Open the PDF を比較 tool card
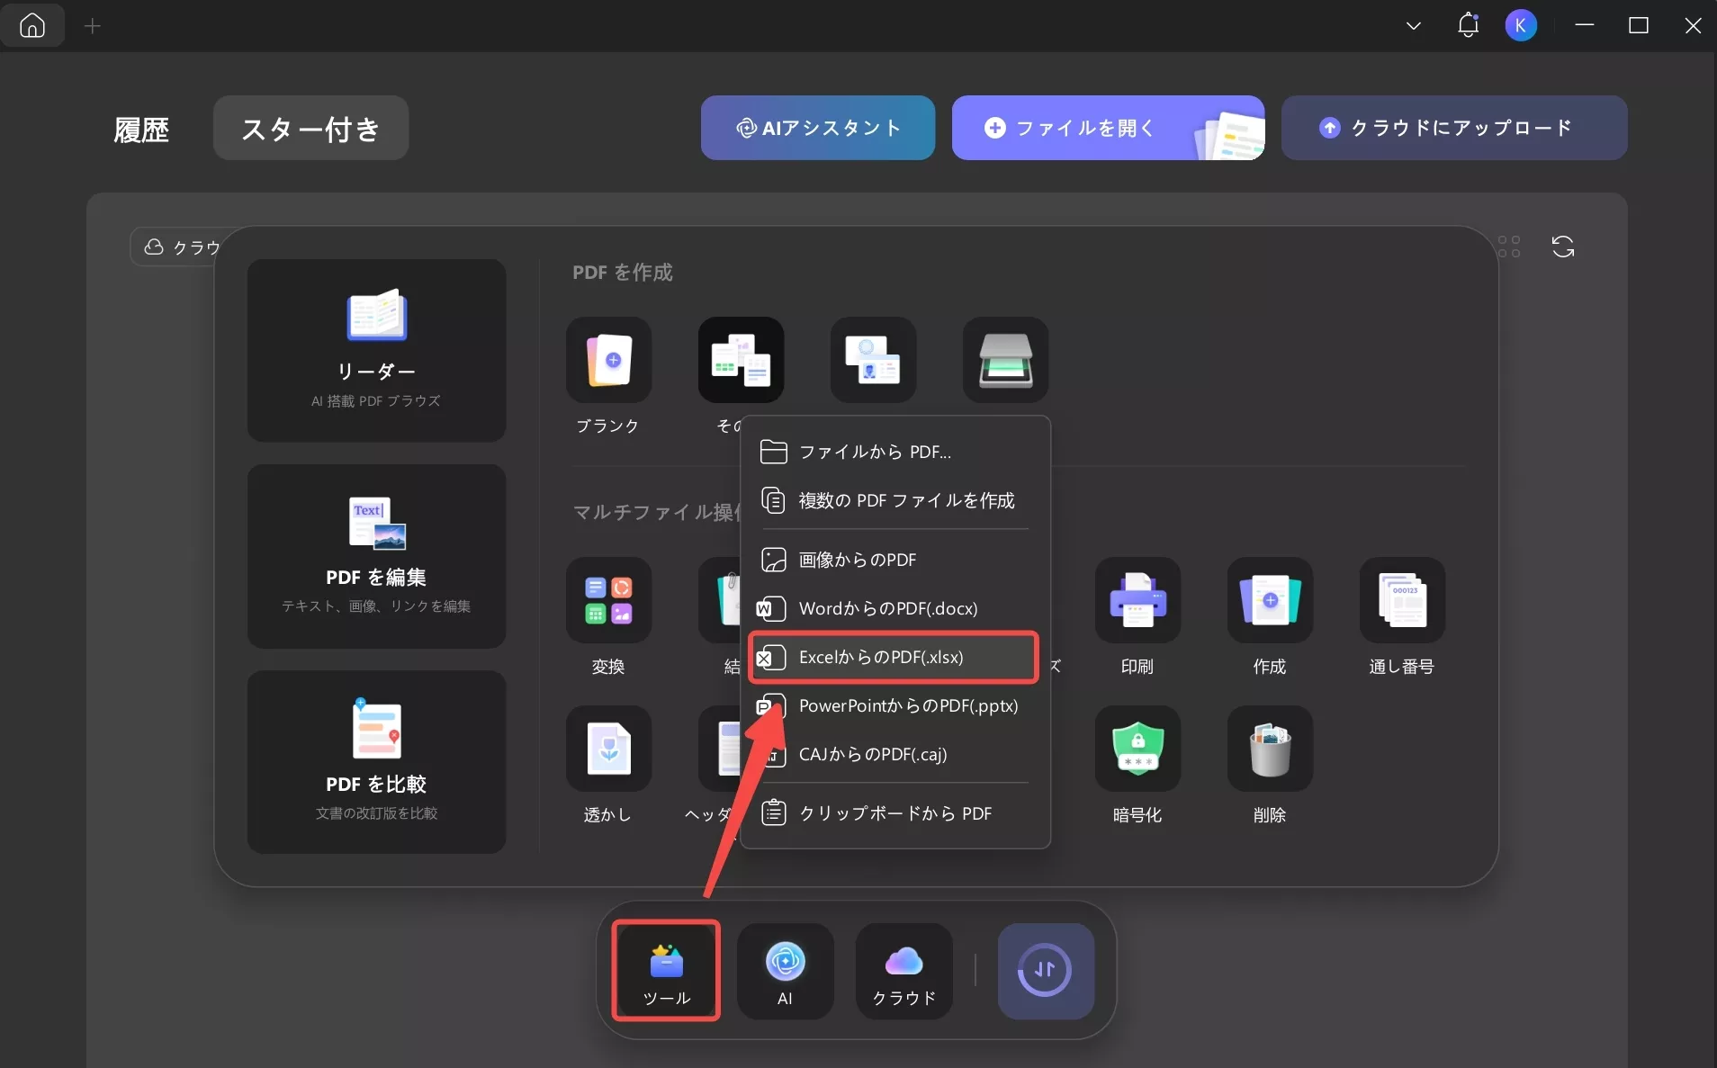The image size is (1717, 1068). (x=376, y=762)
